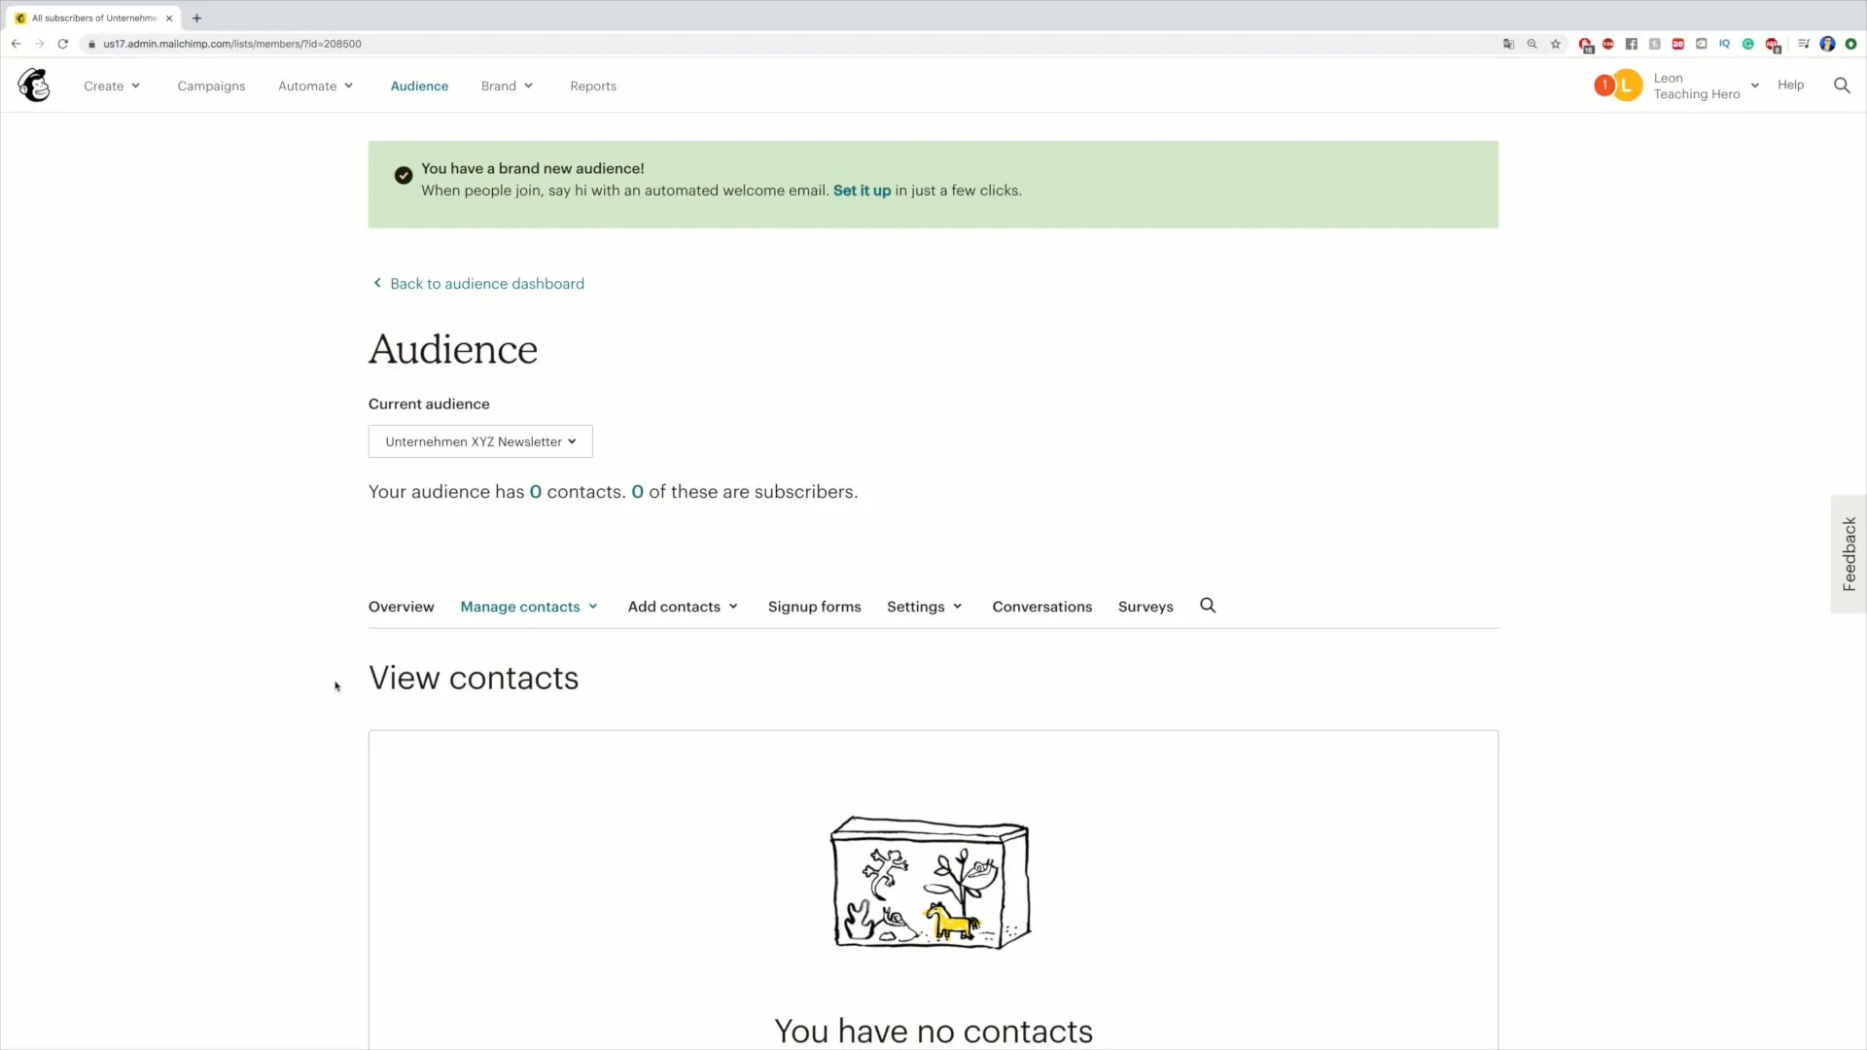Viewport: 1867px width, 1050px height.
Task: Expand the Unternehmen XYZ Newsletter dropdown
Action: coord(481,441)
